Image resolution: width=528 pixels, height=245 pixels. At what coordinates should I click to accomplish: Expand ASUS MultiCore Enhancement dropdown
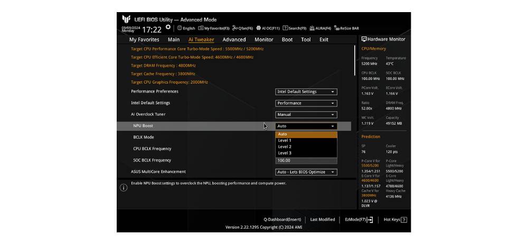pos(306,172)
